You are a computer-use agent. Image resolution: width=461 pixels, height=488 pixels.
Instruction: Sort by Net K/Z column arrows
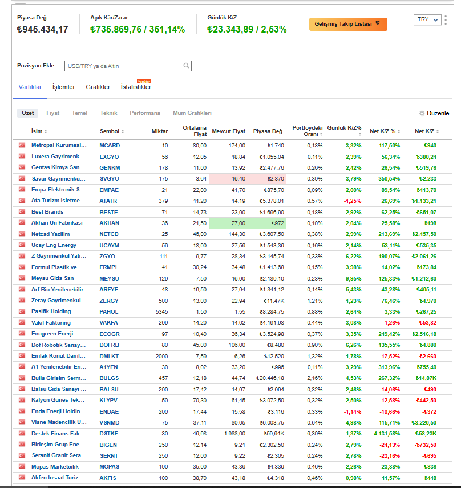click(438, 131)
